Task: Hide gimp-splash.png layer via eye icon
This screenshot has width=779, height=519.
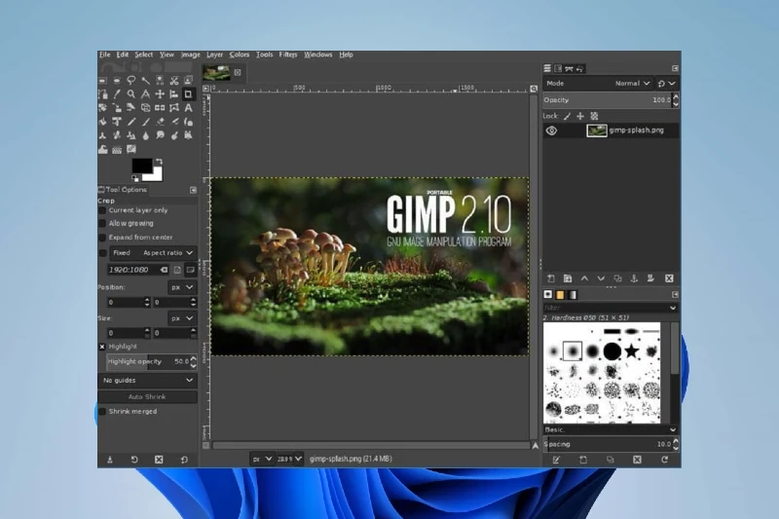Action: 551,130
